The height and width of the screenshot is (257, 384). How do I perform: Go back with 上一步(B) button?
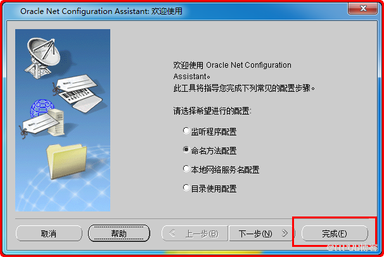[x=195, y=234]
